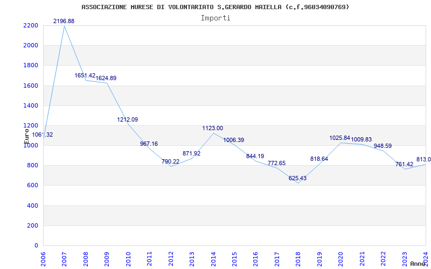Select the 967.16 data label
This screenshot has width=431, height=269.
coord(149,144)
